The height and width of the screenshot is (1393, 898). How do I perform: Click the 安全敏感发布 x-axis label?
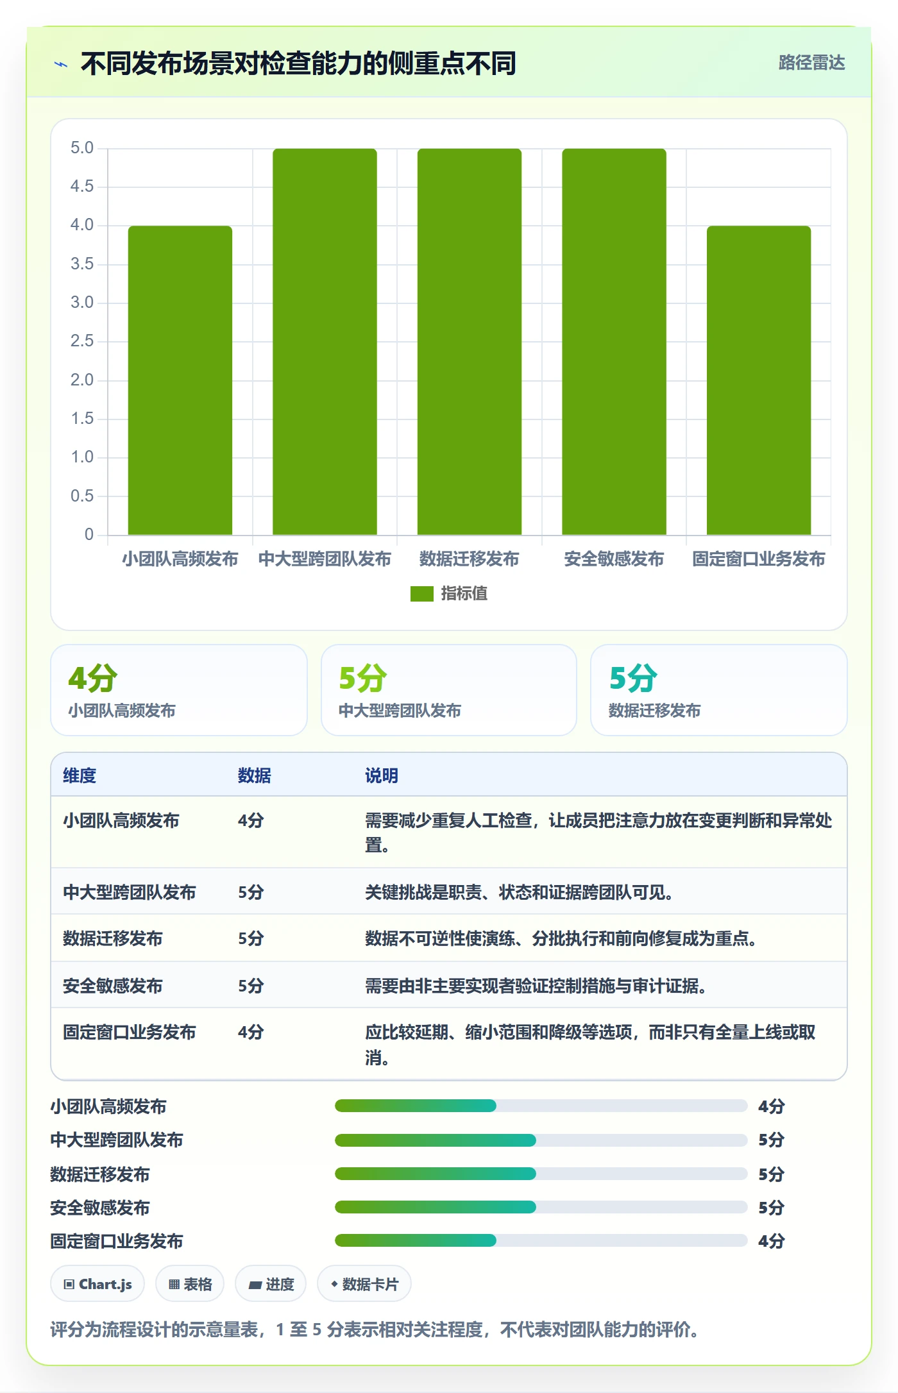[614, 559]
